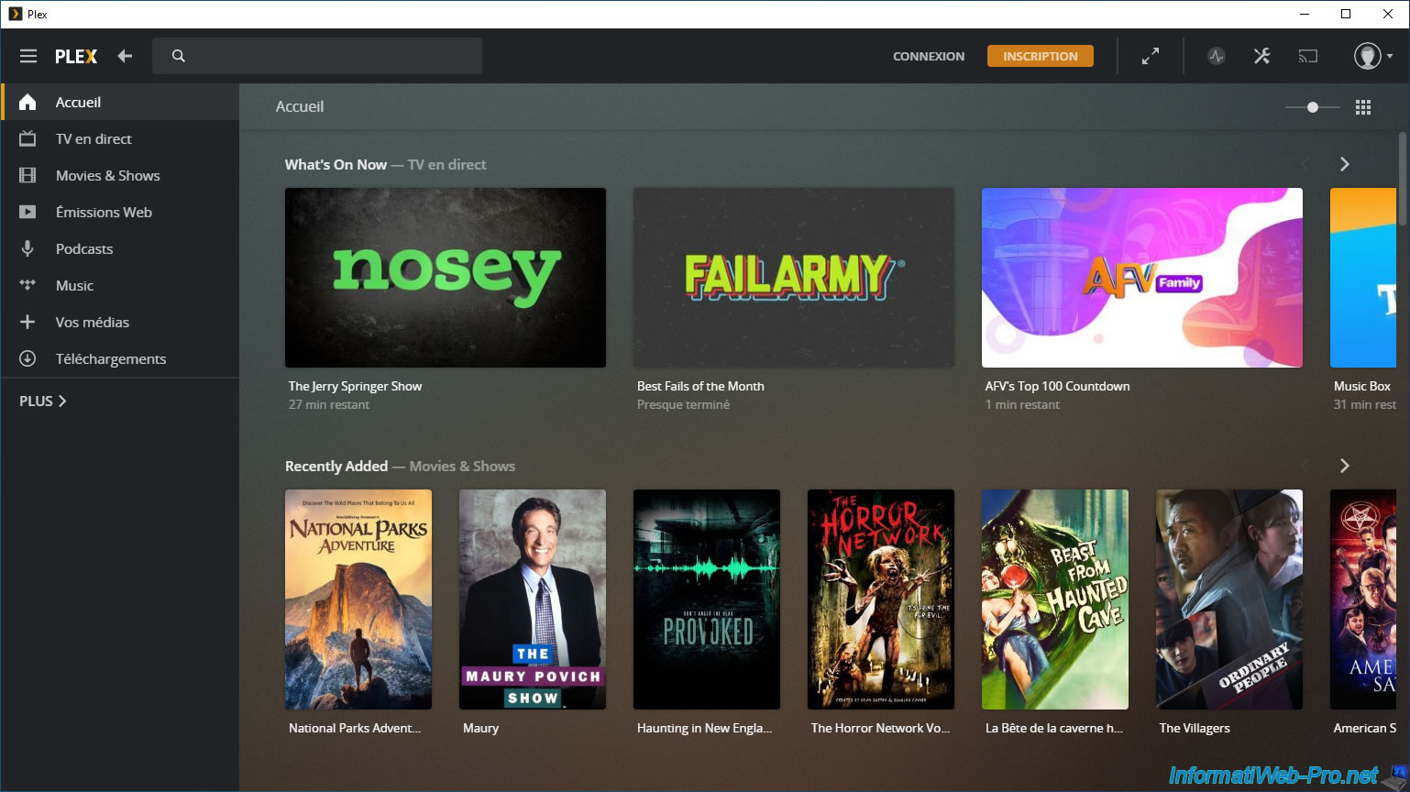Enter fullscreen with the expand arrows icon

[1150, 56]
